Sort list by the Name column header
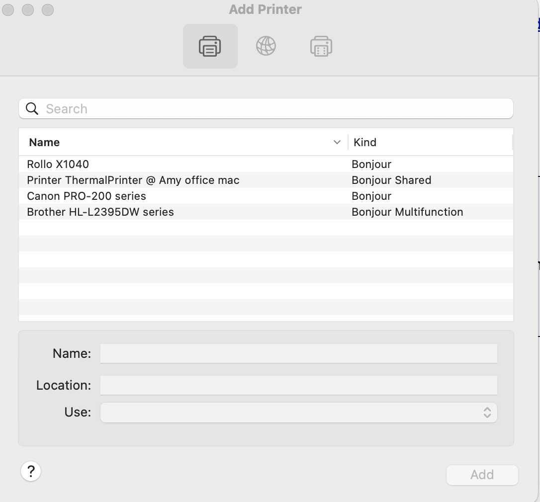540x502 pixels. (x=45, y=143)
